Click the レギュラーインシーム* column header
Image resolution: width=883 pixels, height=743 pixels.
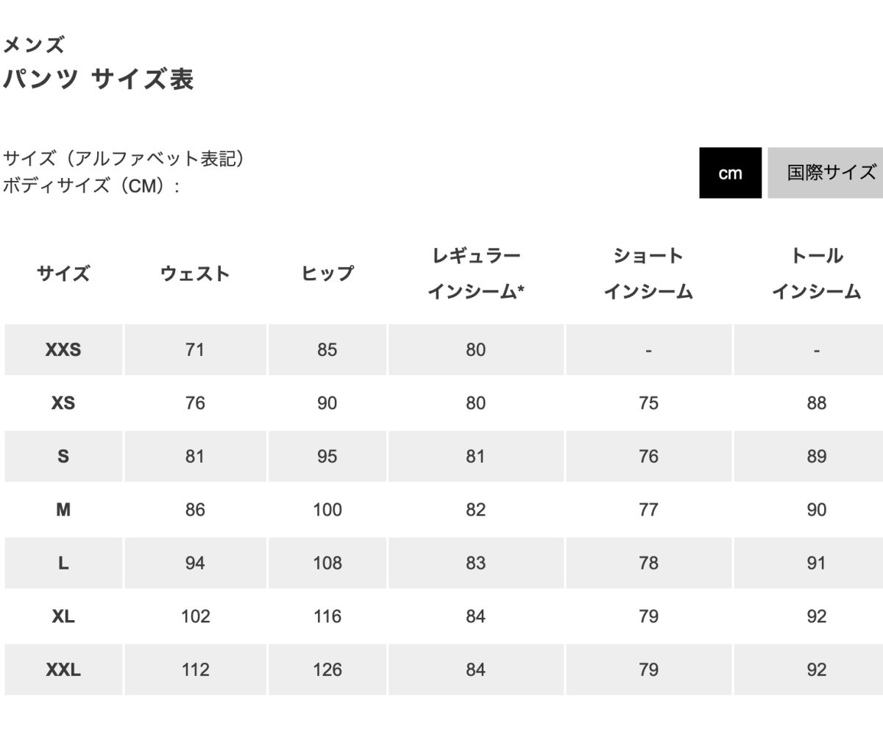(475, 274)
